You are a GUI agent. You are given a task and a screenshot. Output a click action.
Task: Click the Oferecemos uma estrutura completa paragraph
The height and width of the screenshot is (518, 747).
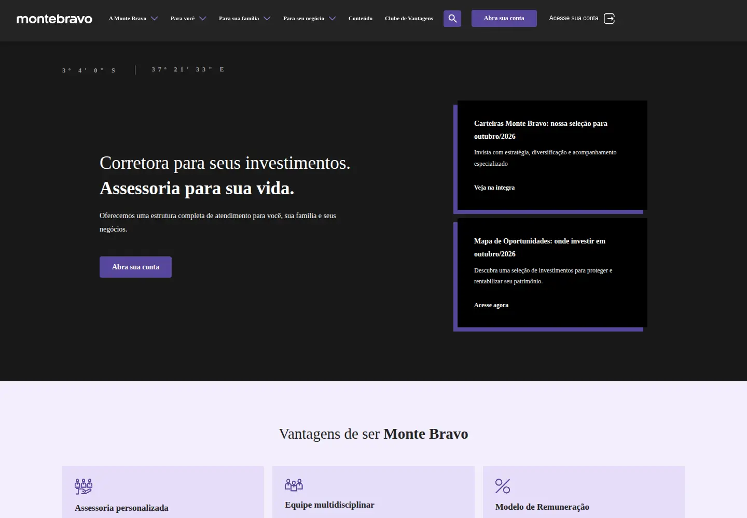(218, 222)
